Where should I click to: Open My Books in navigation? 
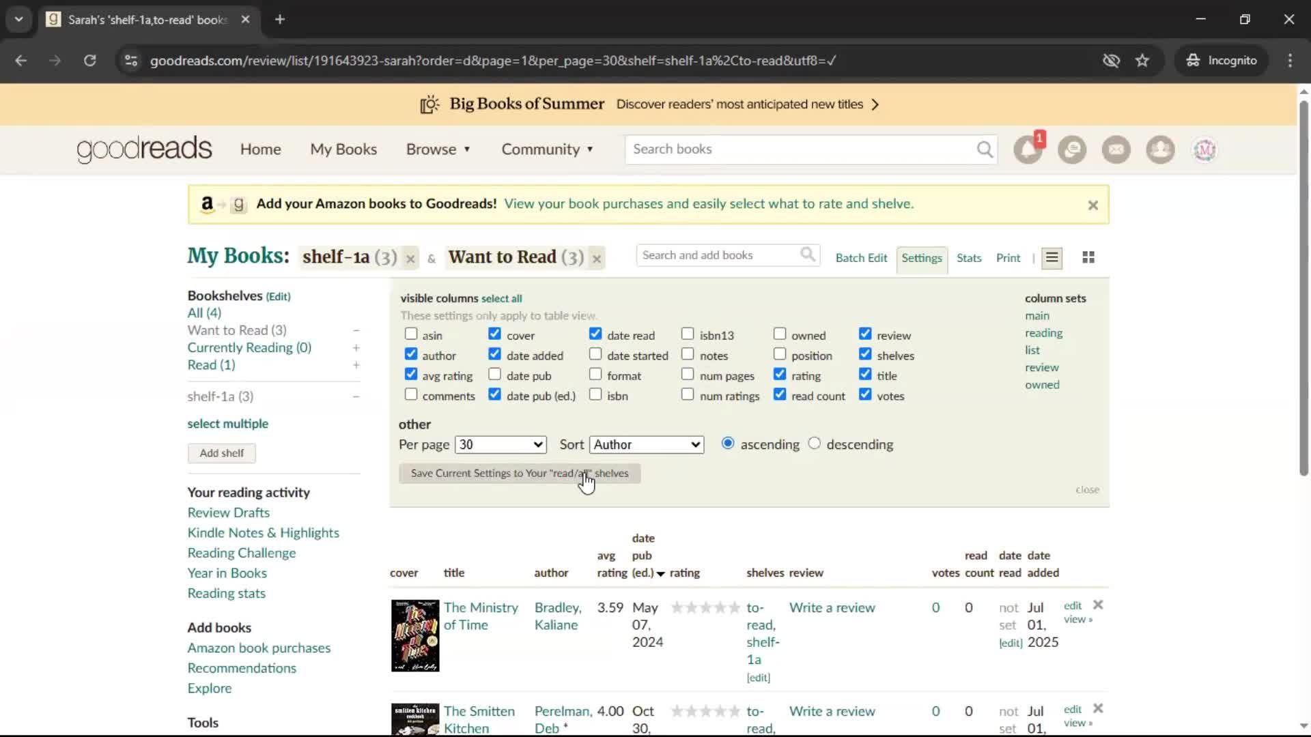click(x=343, y=149)
